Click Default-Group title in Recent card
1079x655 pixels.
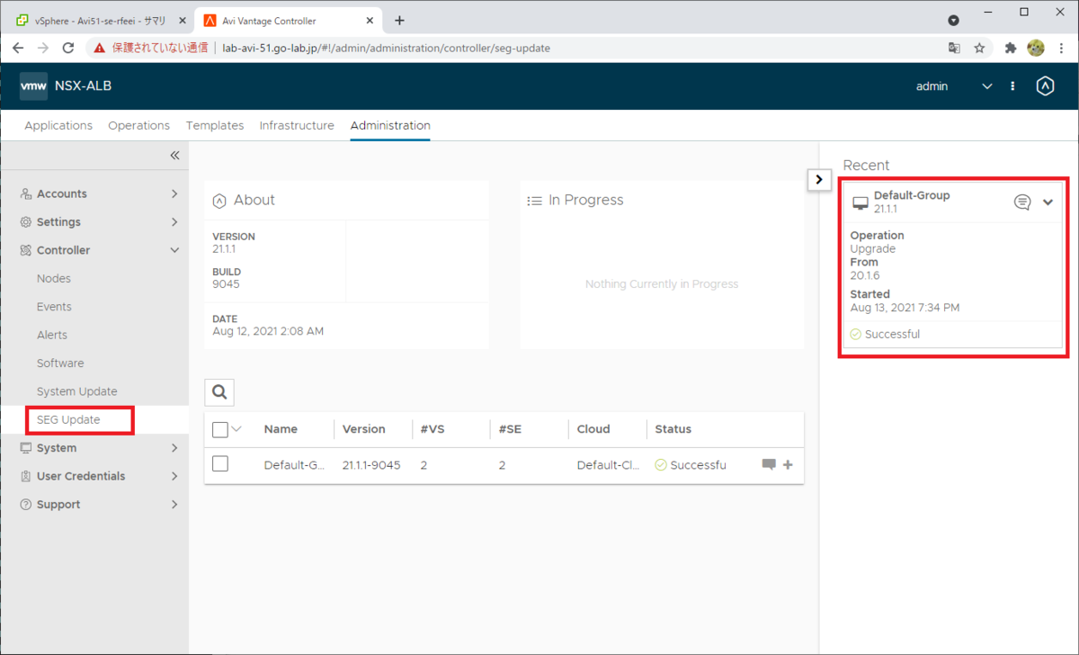point(912,195)
